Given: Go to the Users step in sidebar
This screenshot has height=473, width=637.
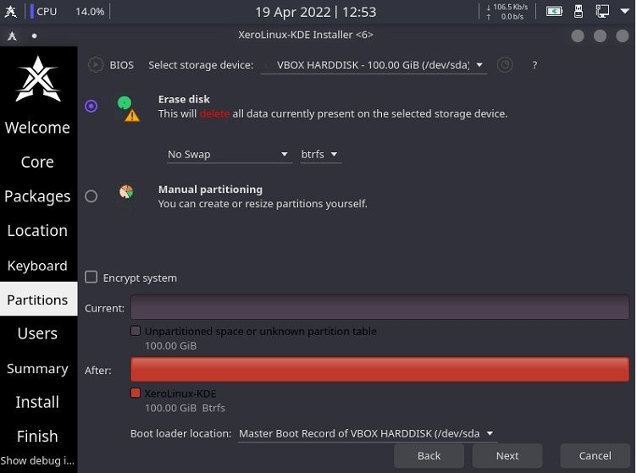Looking at the screenshot, I should point(38,333).
